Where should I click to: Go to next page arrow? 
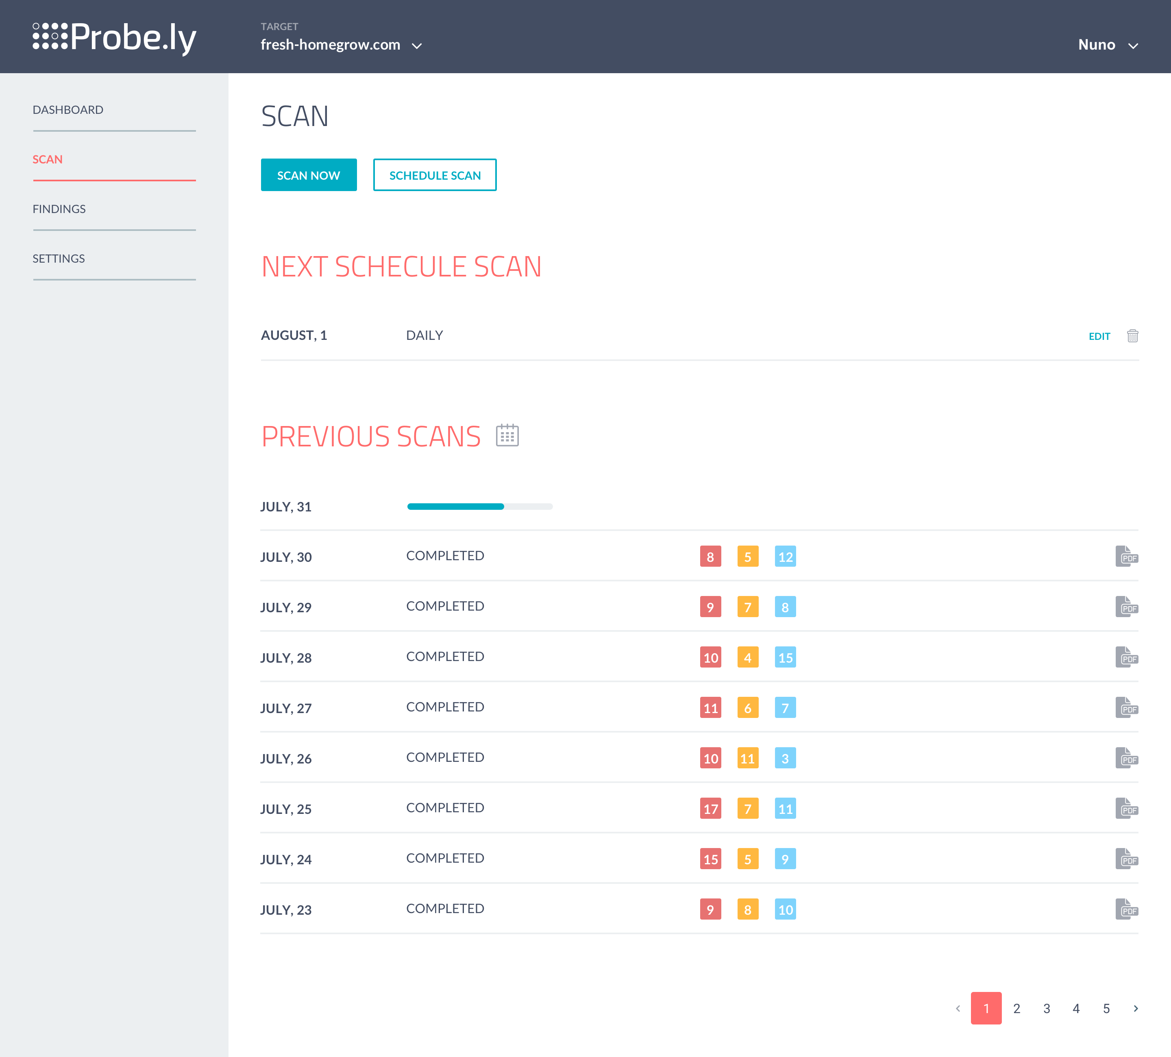click(x=1136, y=1009)
